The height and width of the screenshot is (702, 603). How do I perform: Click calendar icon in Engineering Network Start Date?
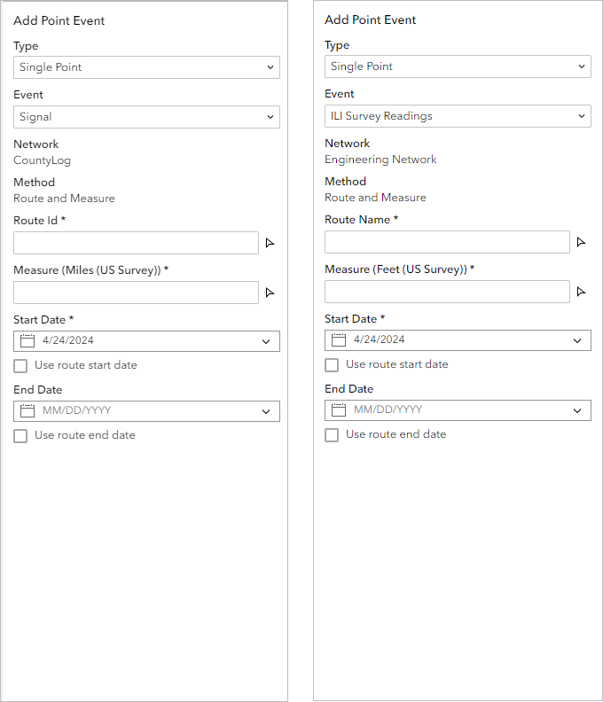[x=339, y=340]
